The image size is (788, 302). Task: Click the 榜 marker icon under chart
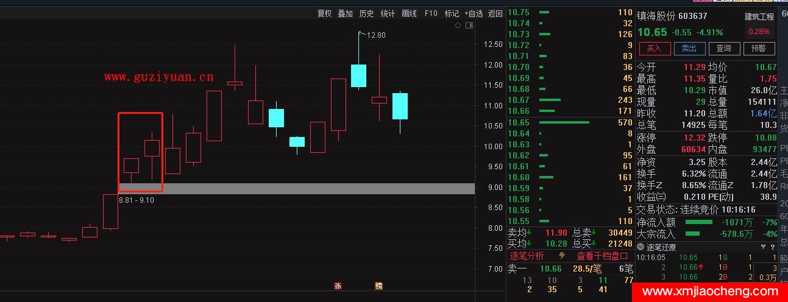click(378, 286)
